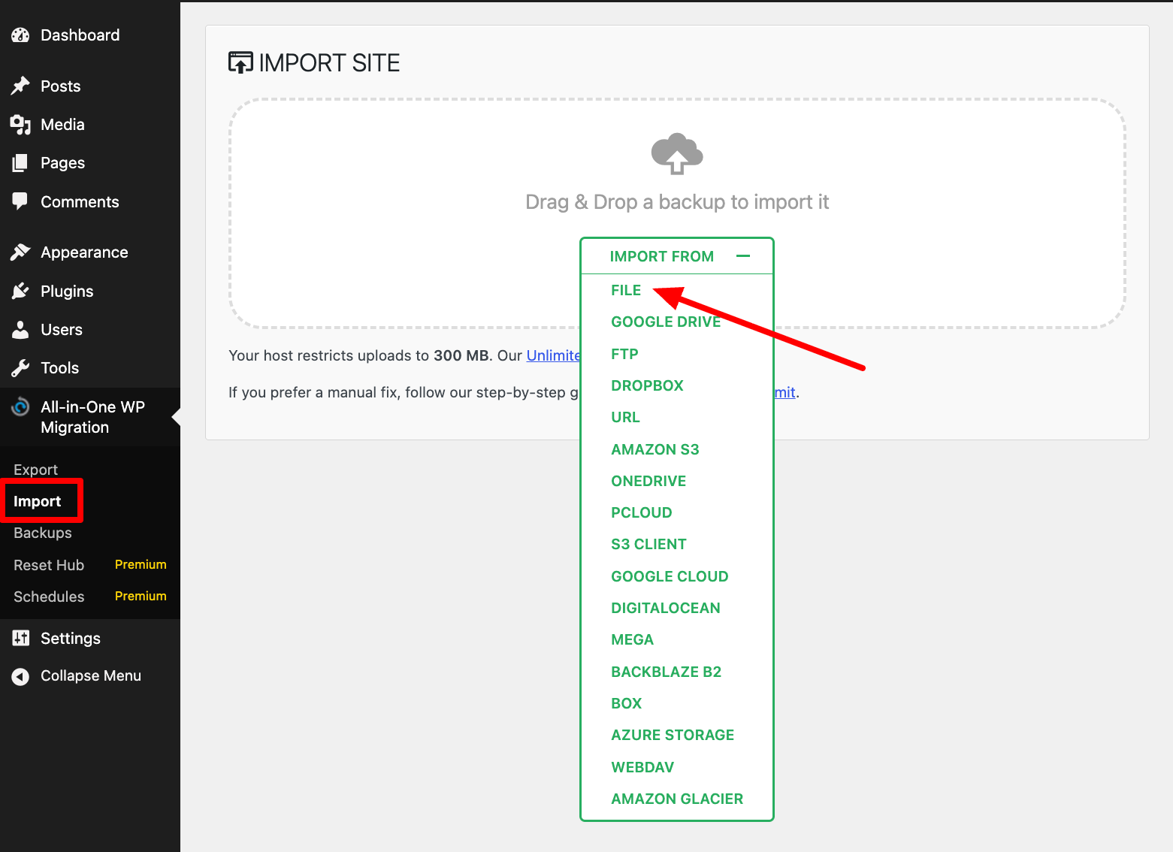The height and width of the screenshot is (852, 1173).
Task: Open the Schedules submenu item
Action: point(49,597)
